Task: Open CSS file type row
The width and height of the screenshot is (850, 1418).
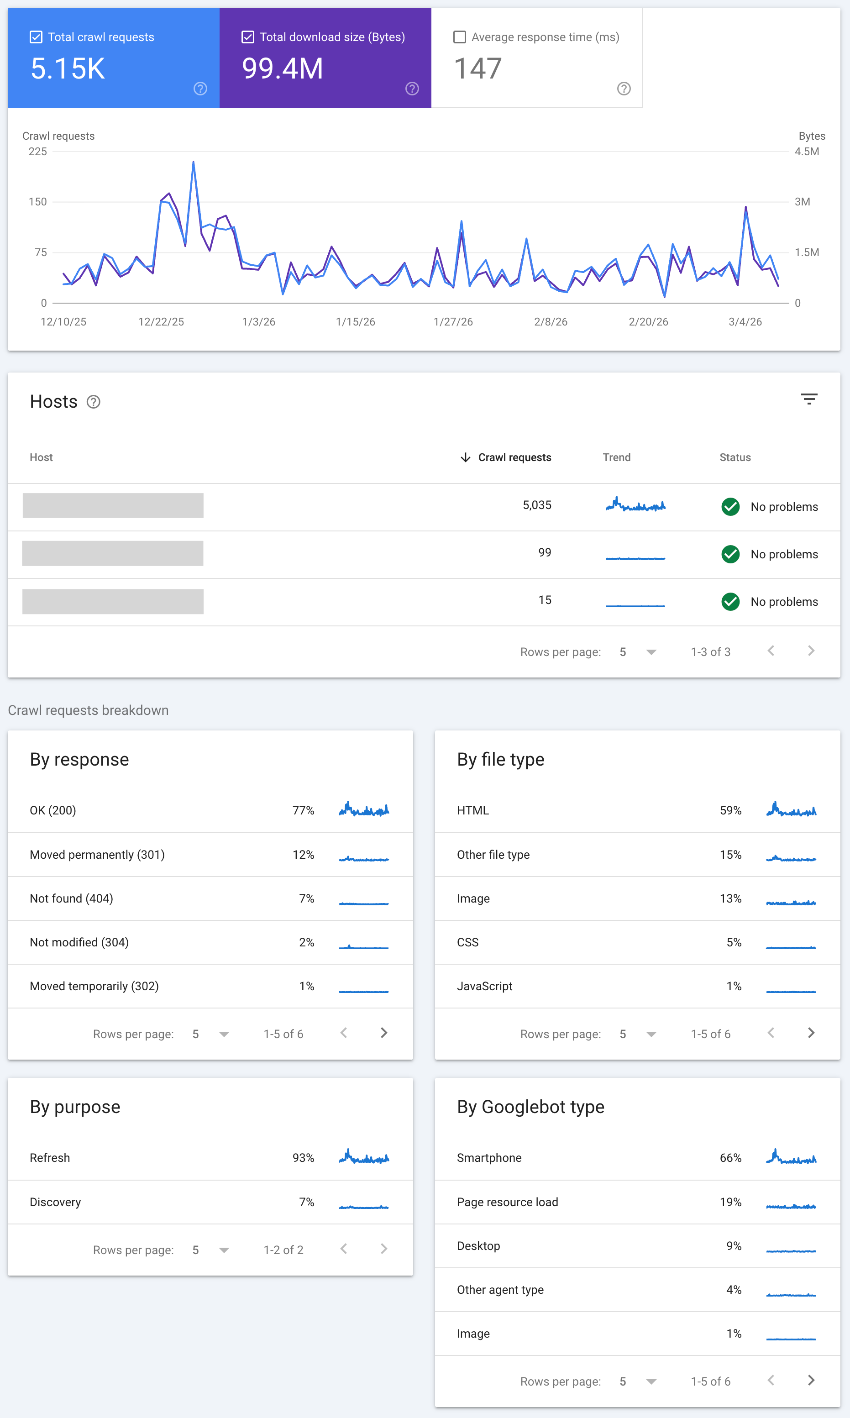Action: tap(637, 942)
